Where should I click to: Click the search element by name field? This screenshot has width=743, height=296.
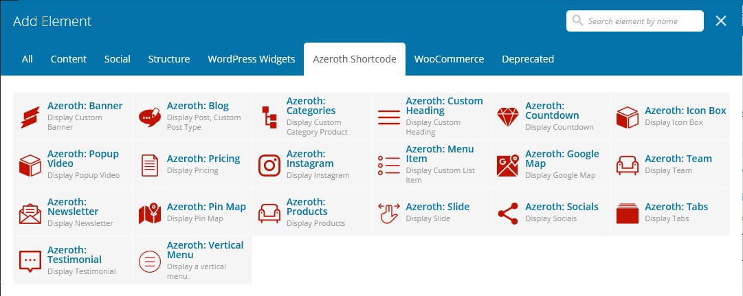[635, 21]
